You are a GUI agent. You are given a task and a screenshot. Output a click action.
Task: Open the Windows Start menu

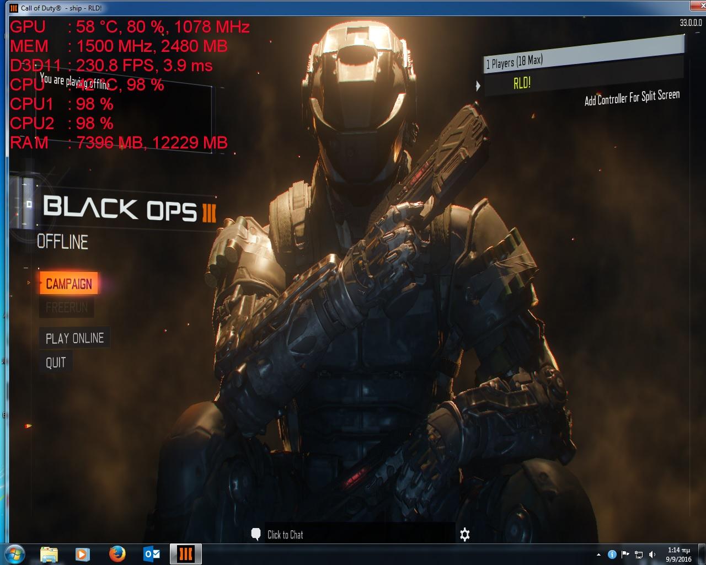click(15, 553)
